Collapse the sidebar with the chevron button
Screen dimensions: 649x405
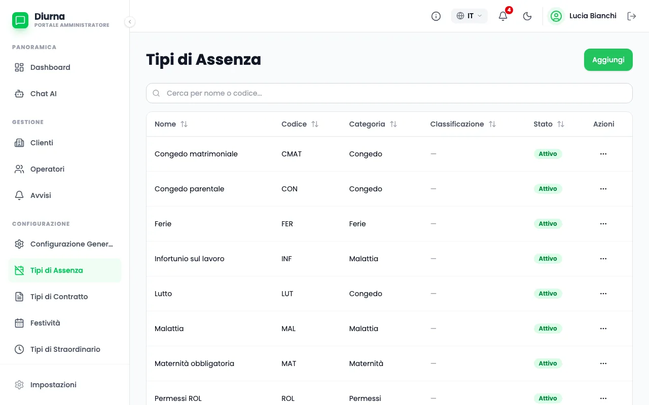(x=130, y=22)
